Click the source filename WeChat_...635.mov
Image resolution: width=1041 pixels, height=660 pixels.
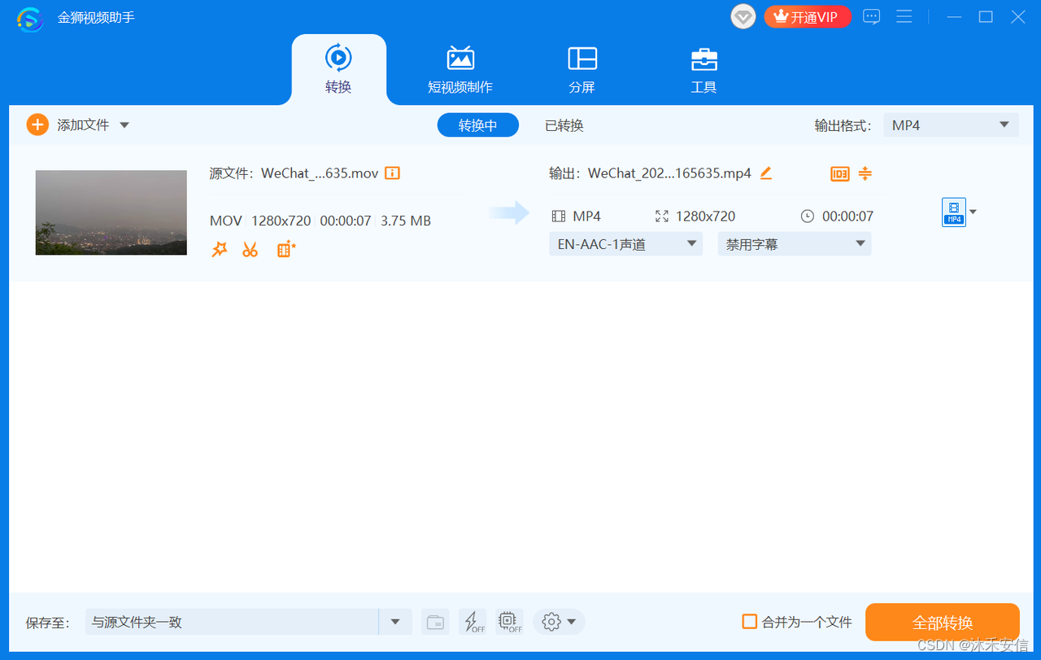point(320,173)
